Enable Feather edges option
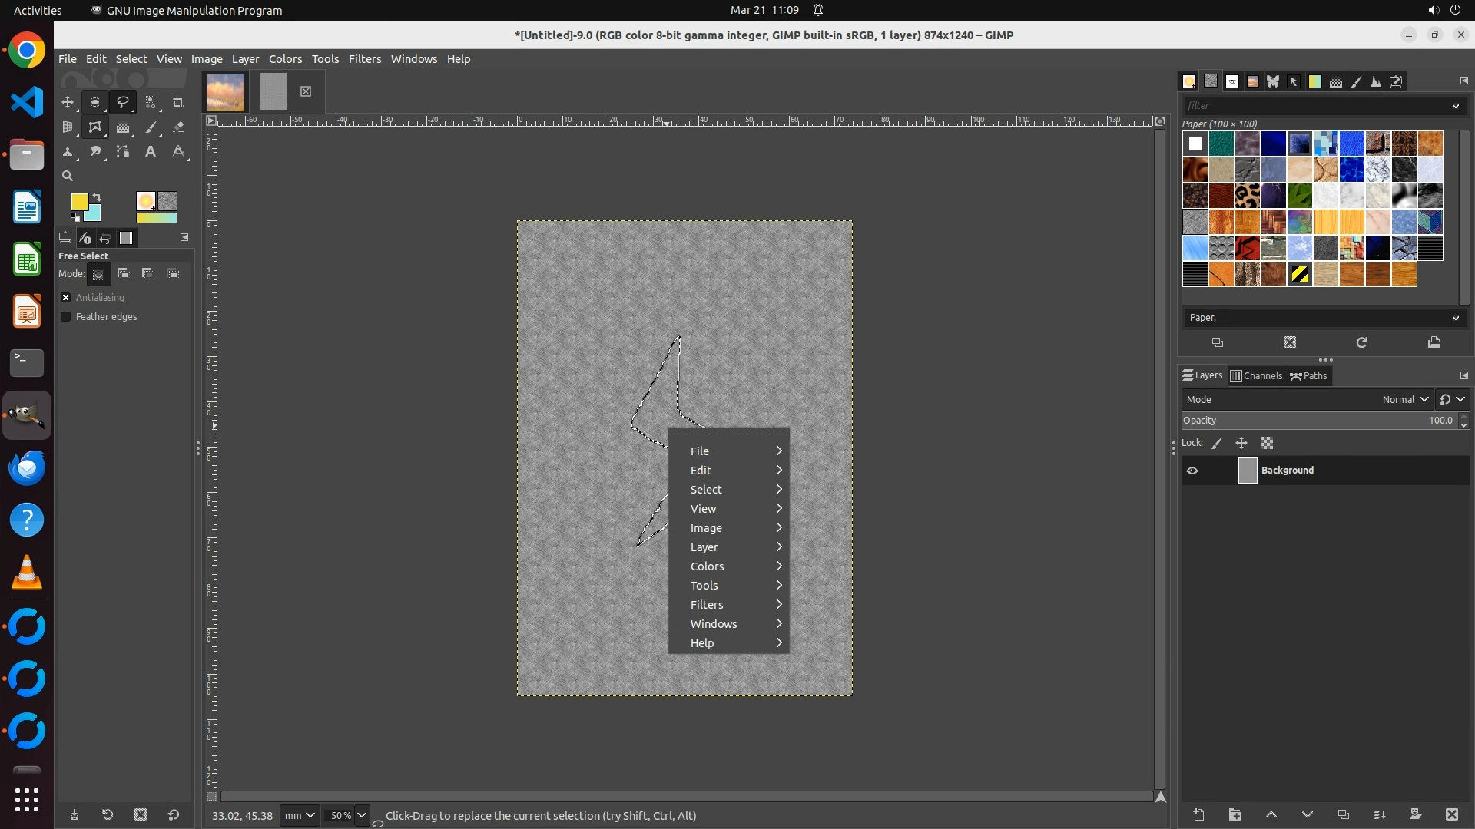The width and height of the screenshot is (1475, 829). click(x=66, y=317)
